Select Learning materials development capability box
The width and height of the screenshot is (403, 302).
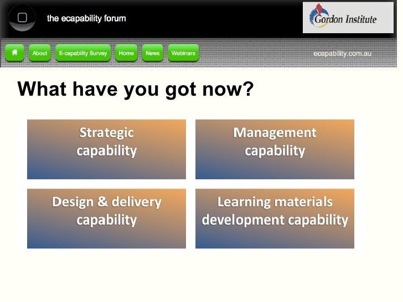(275, 218)
